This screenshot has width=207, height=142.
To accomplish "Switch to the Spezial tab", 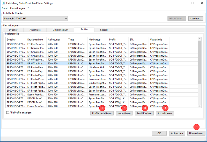I will click(x=104, y=30).
